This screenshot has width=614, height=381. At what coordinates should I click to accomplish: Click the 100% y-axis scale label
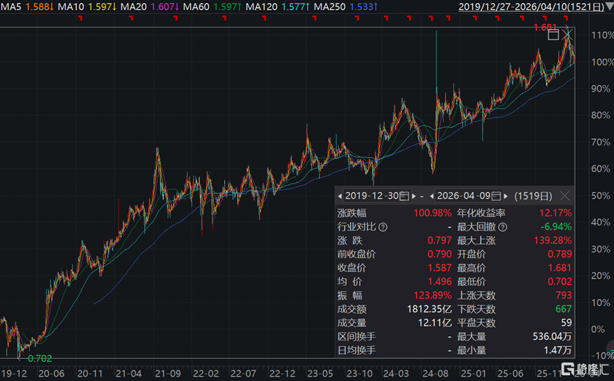(602, 62)
